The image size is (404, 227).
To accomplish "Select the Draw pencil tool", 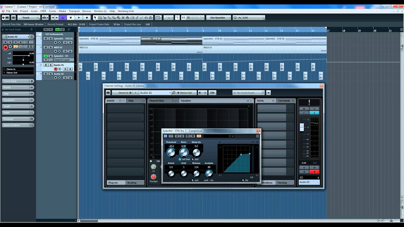I will point(137,18).
